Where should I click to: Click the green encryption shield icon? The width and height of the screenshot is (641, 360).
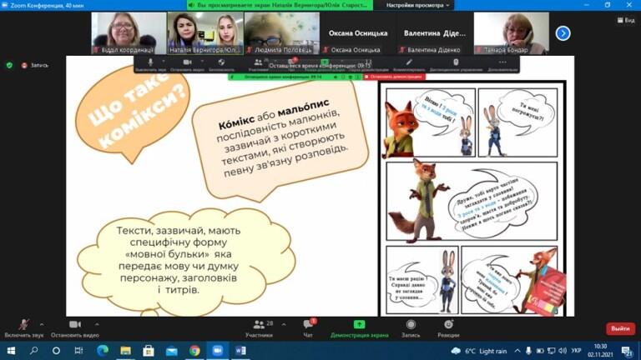click(9, 65)
